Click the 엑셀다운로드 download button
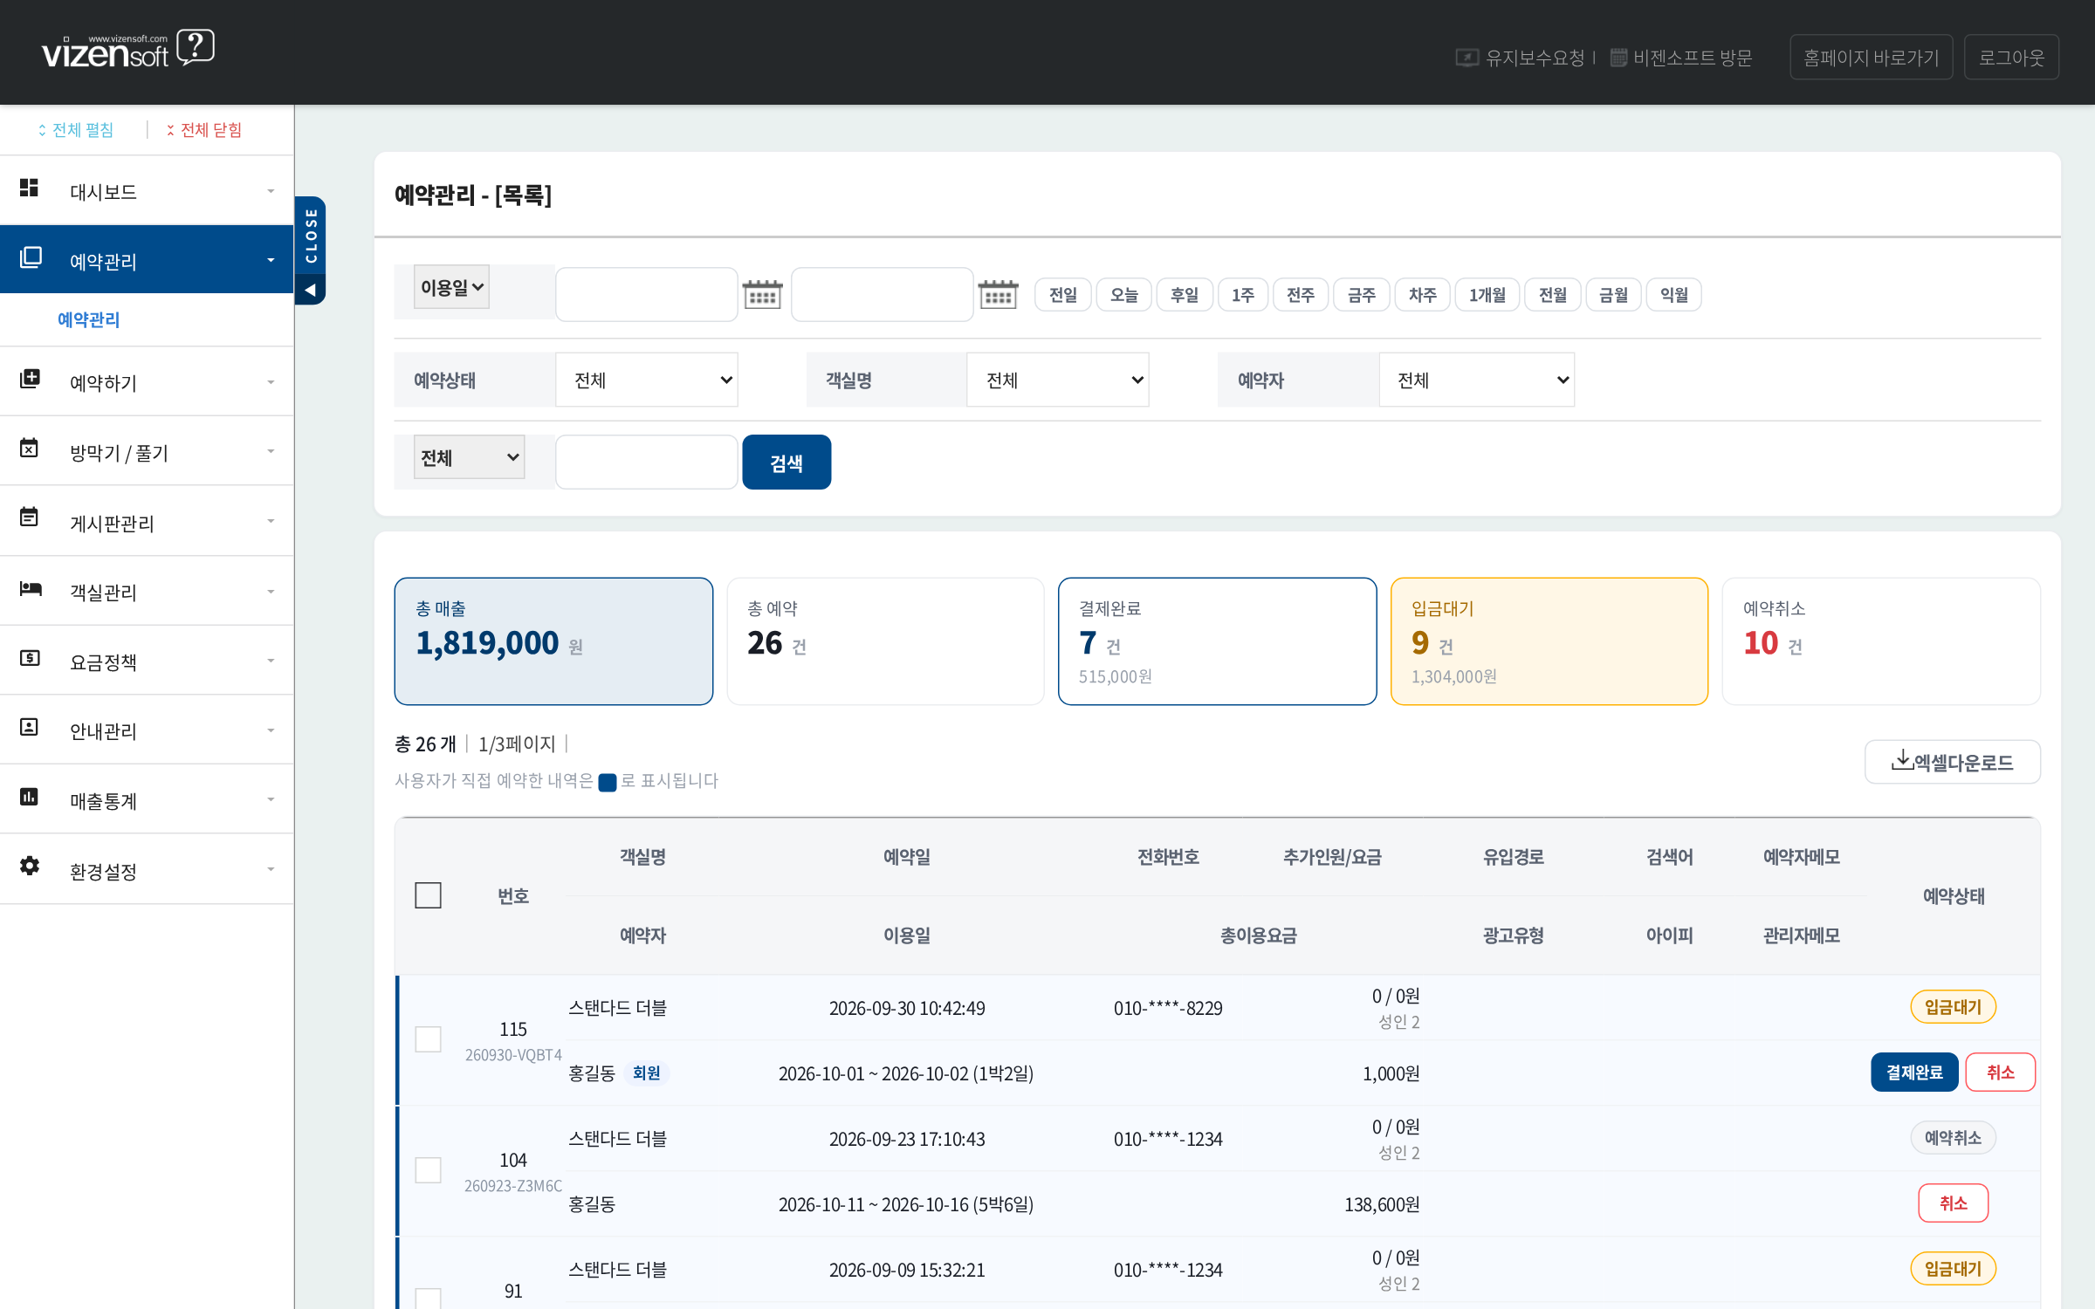 (1952, 762)
